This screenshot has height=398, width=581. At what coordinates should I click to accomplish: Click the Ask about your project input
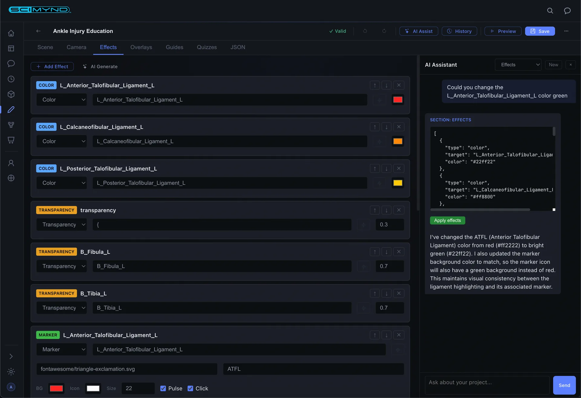coord(487,385)
